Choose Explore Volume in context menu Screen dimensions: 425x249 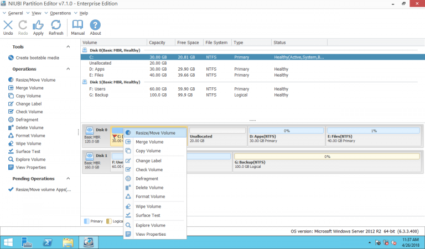pos(155,225)
